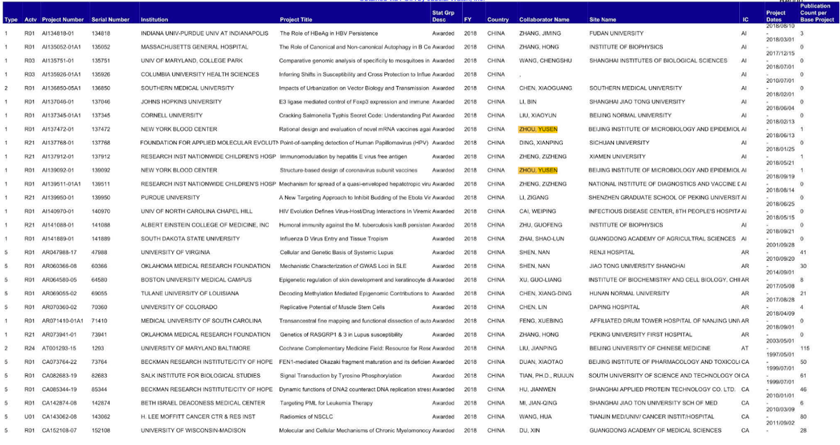Select the XIAMEN UNIVERSITY site cell
The image size is (840, 445).
[x=617, y=157]
